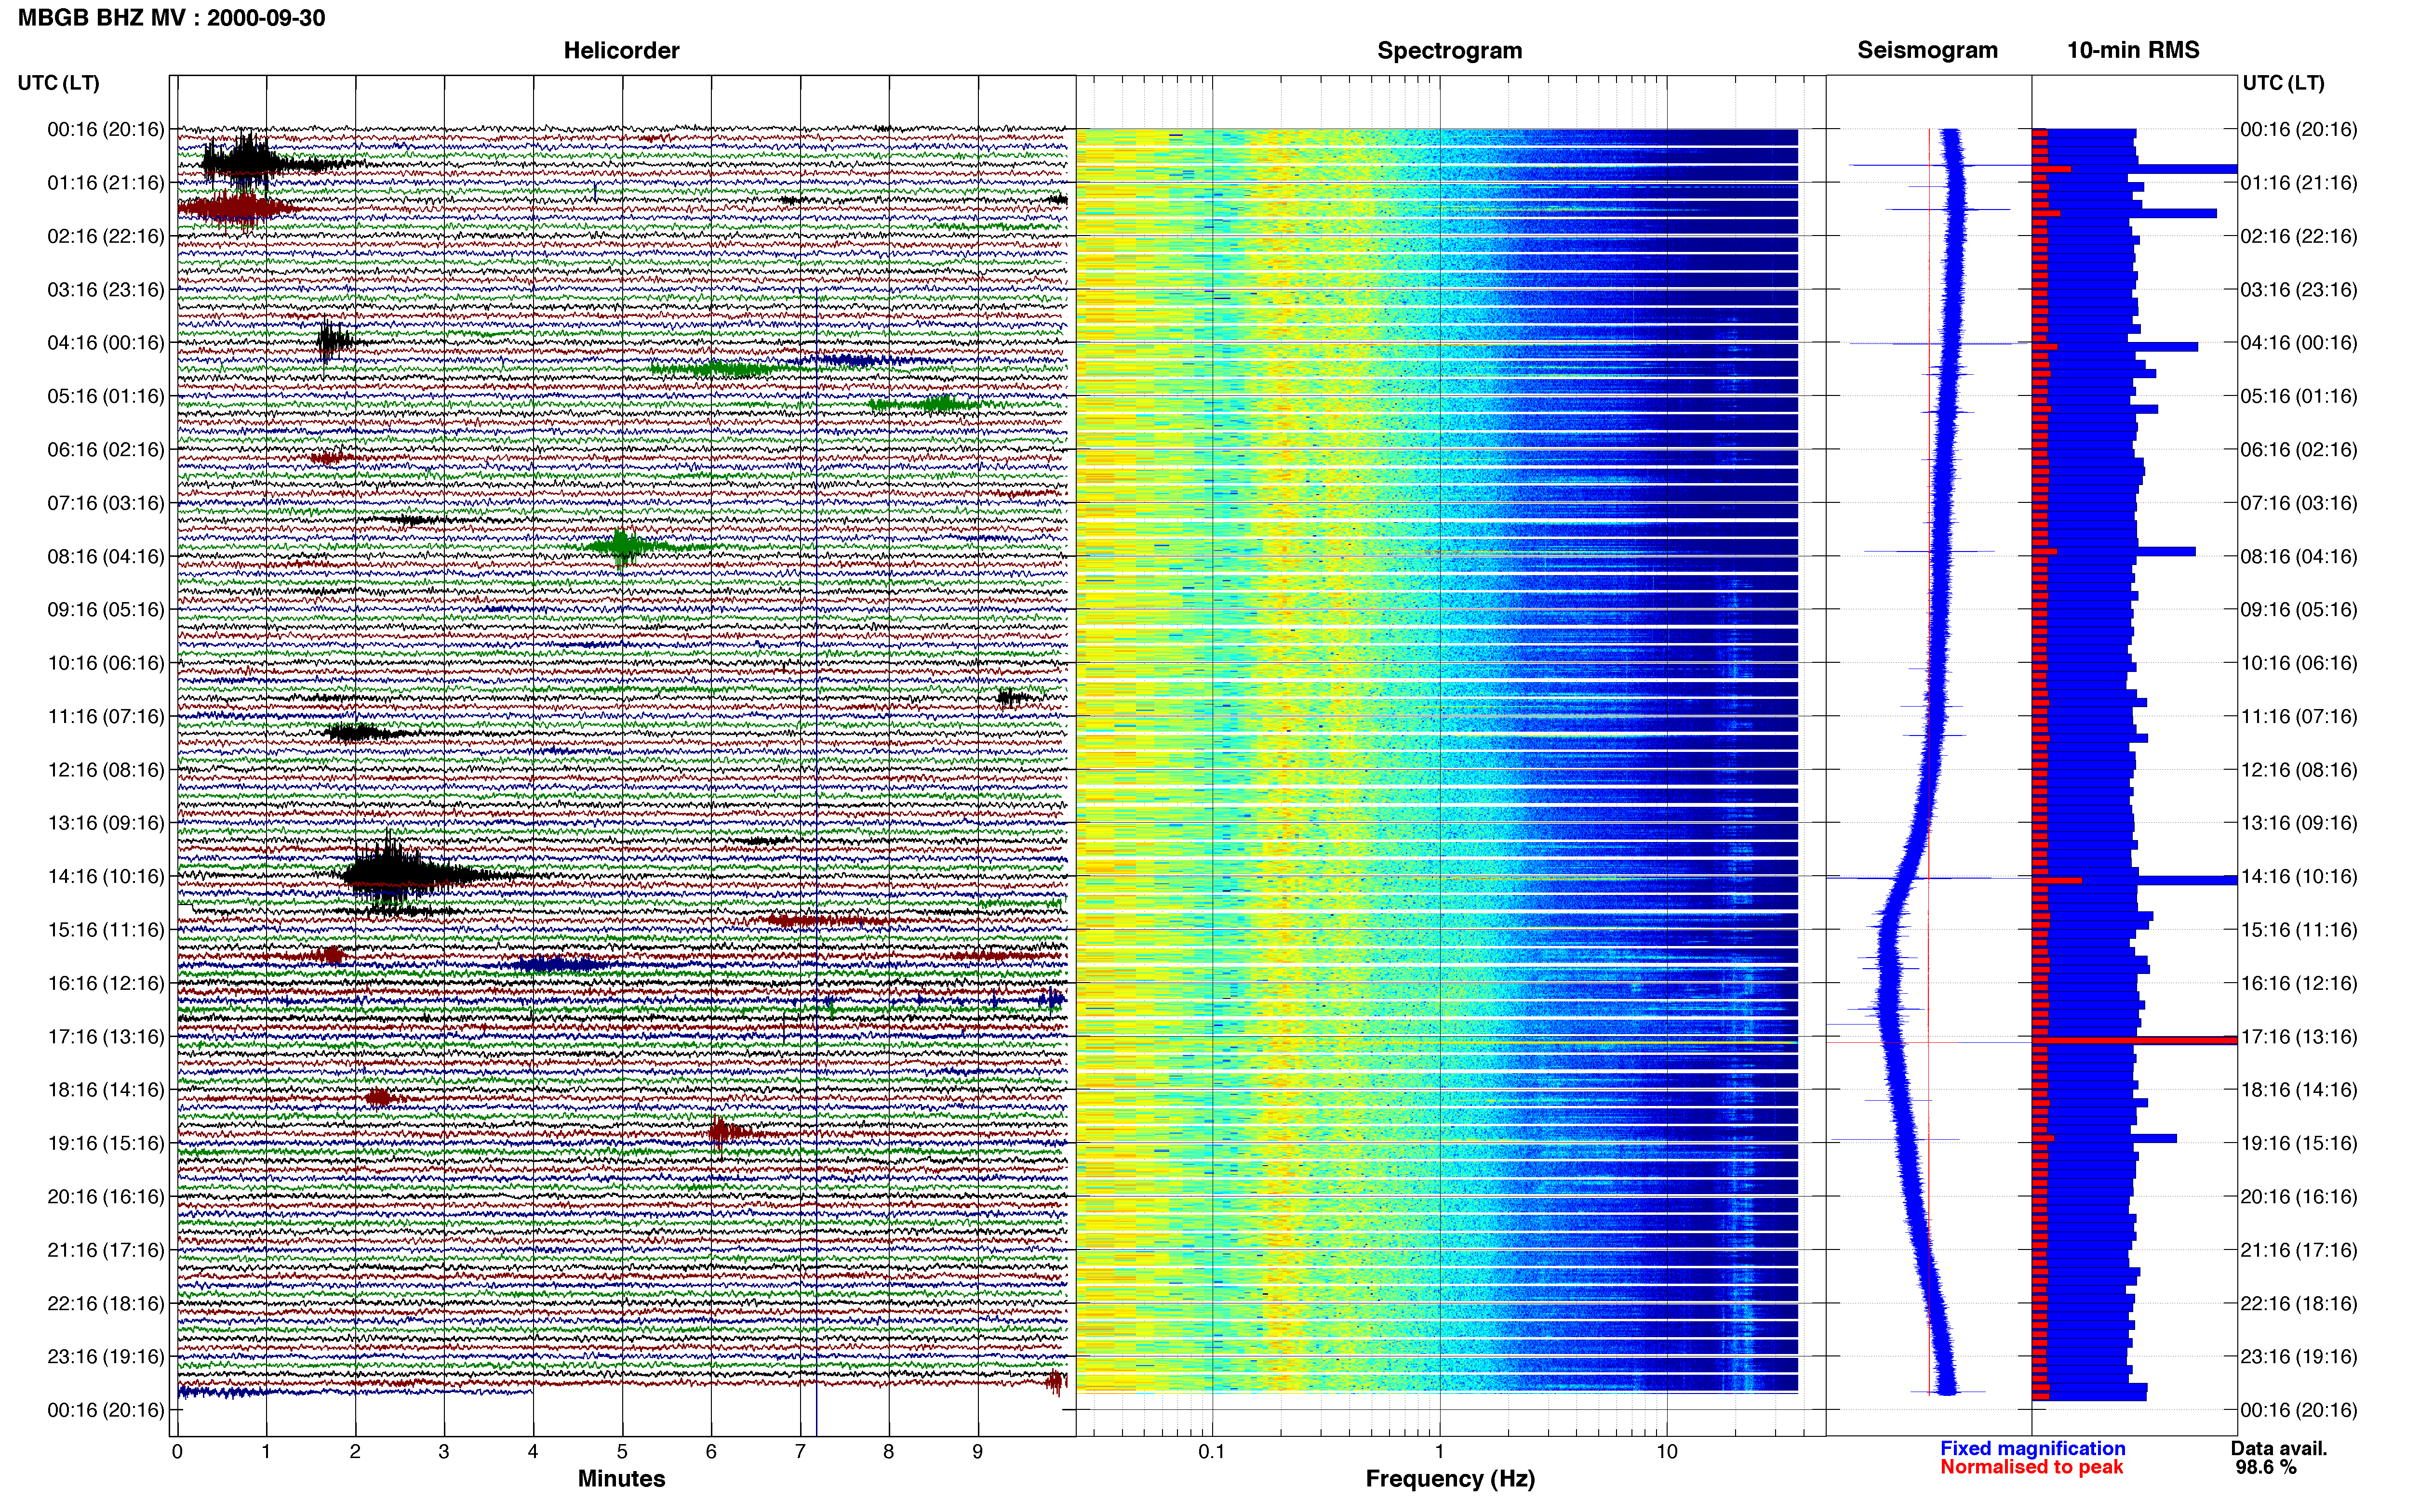Click the 'Data avail.' label
This screenshot has height=1512, width=2419.
pyautogui.click(x=2279, y=1448)
